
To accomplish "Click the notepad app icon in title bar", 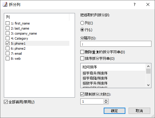I will click(5, 4).
